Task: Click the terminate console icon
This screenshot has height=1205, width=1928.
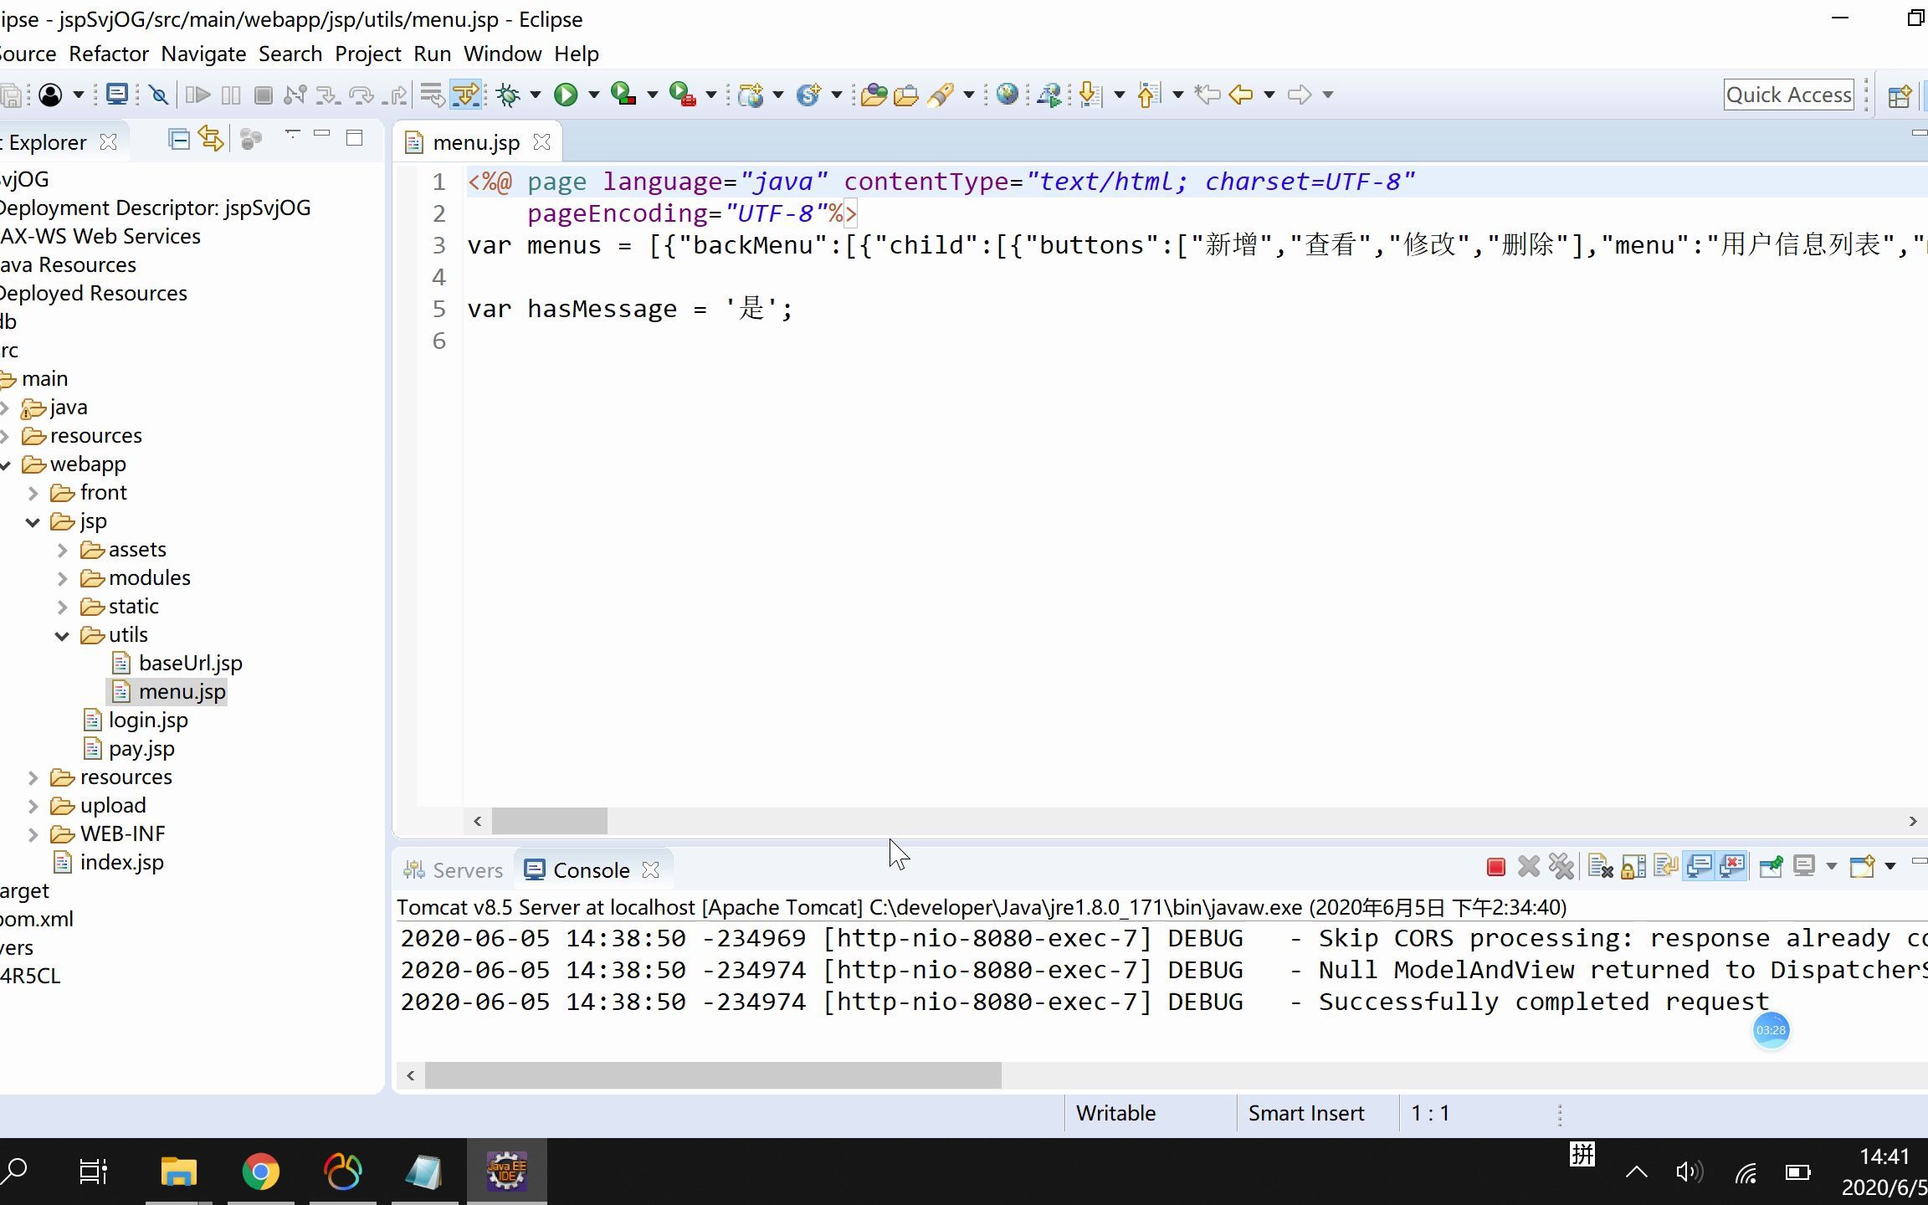Action: [1496, 868]
